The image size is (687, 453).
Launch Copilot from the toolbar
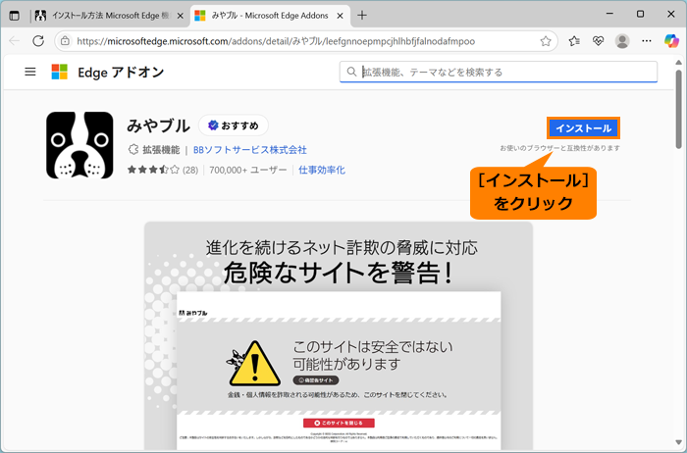[x=670, y=41]
